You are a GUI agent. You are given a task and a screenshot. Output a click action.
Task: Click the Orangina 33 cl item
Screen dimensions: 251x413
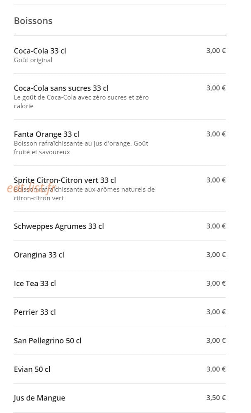[120, 255]
